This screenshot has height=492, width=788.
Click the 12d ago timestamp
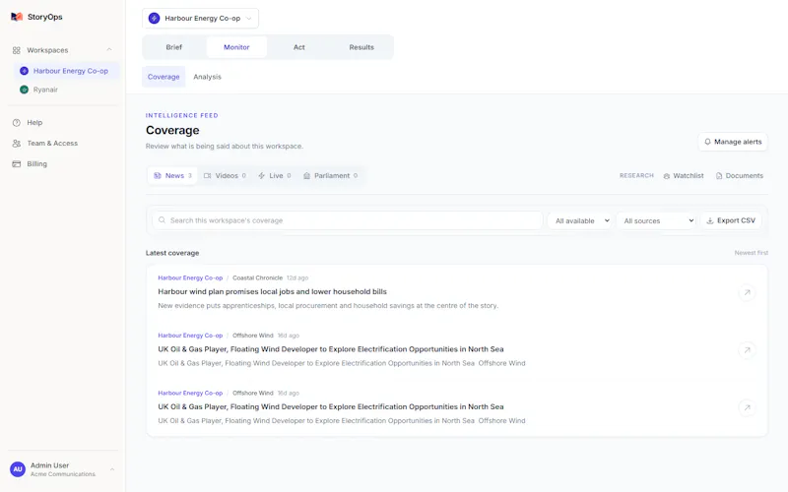coord(297,277)
